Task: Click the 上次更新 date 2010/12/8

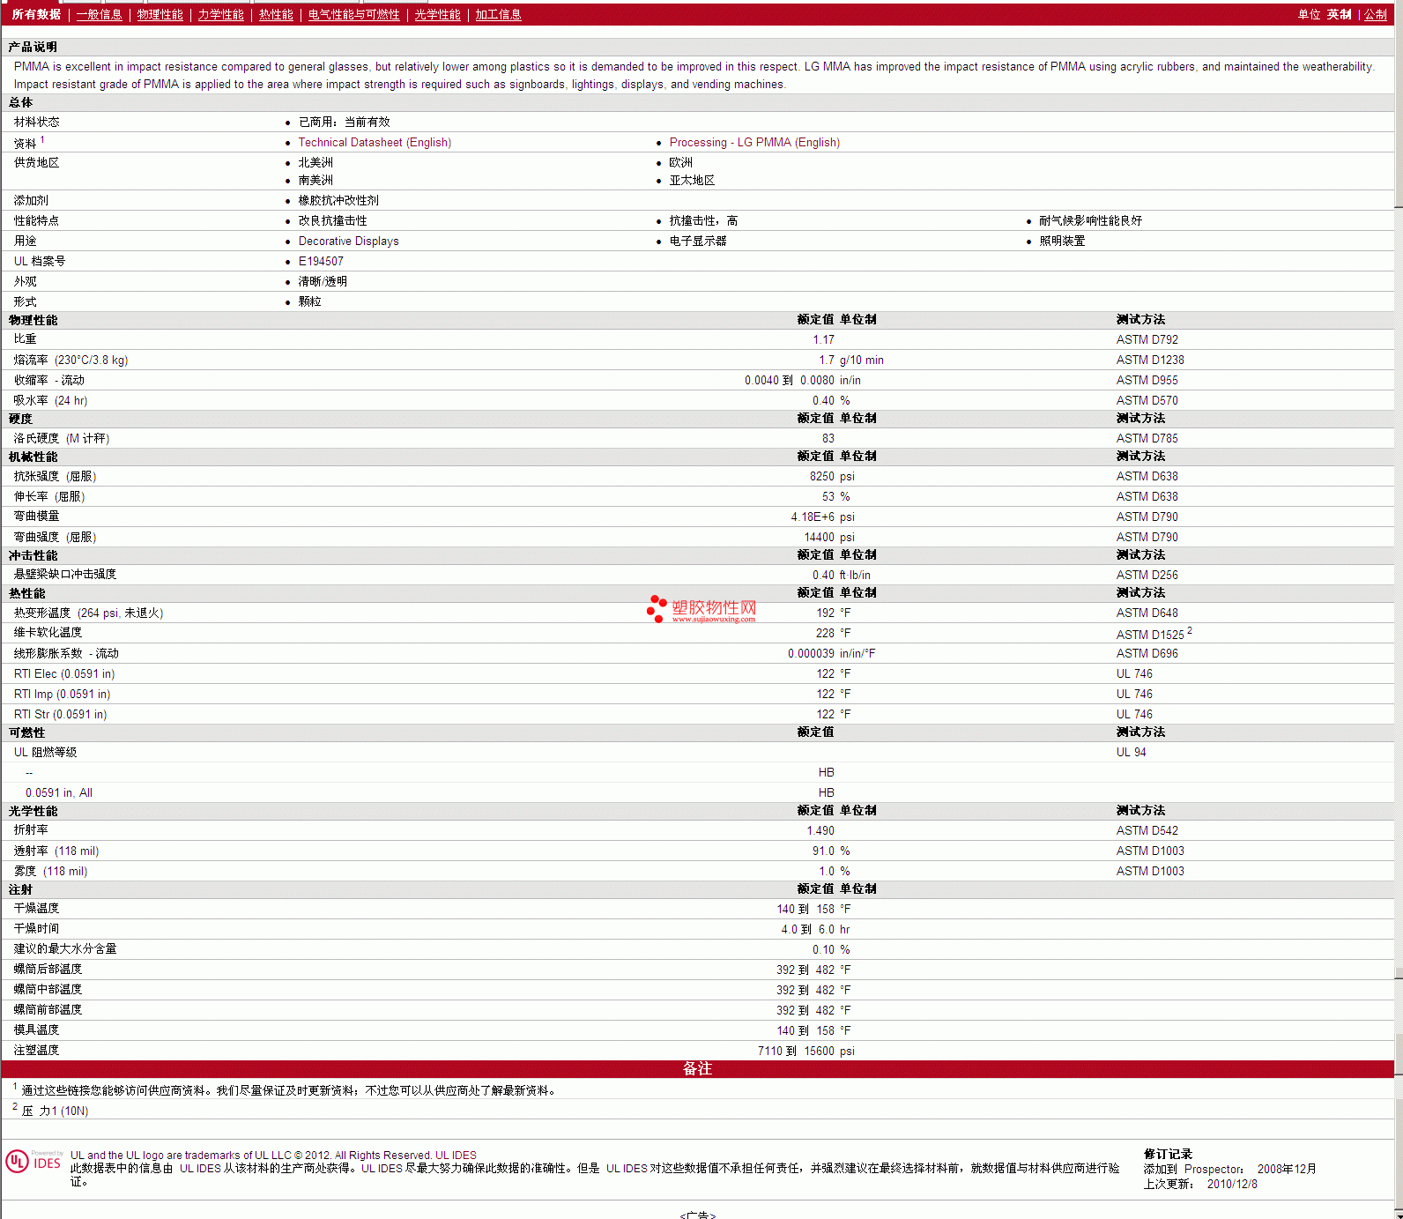Action: [x=1232, y=1185]
